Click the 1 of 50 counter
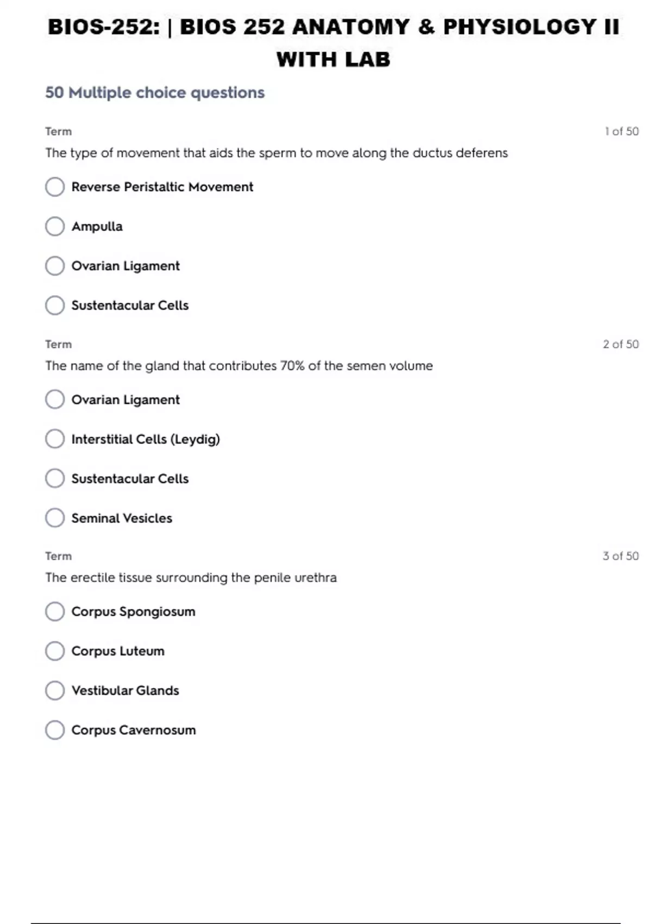 pos(622,132)
